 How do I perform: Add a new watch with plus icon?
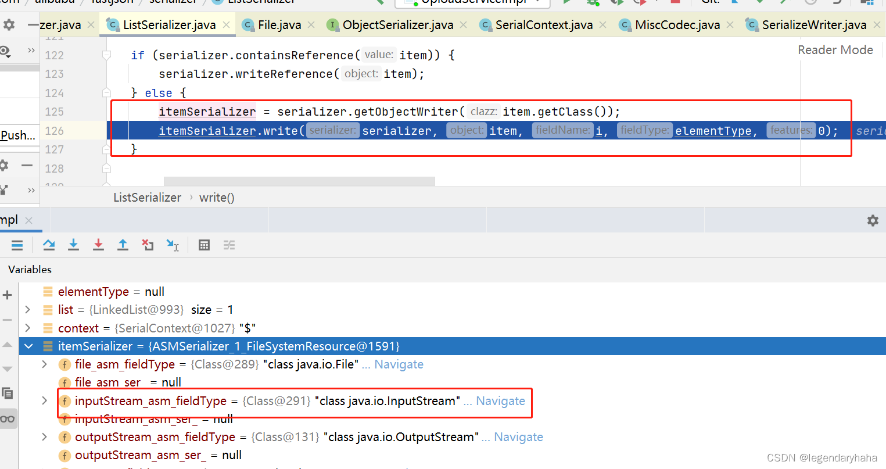(8, 295)
